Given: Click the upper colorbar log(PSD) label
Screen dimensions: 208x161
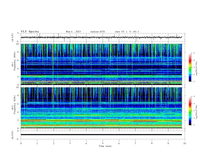Looking at the screenshot, I should tap(196, 69).
